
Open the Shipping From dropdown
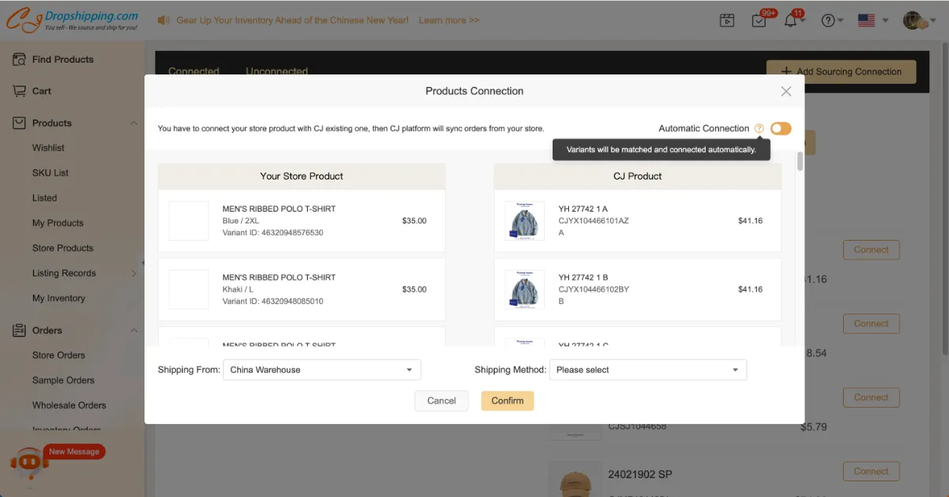click(322, 370)
